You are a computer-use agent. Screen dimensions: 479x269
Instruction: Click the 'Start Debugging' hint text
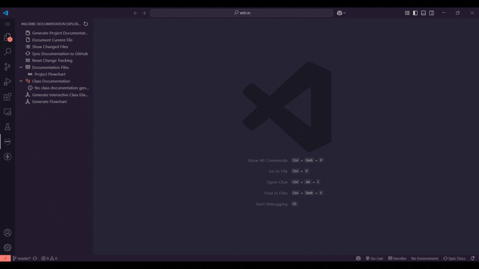[x=272, y=204]
